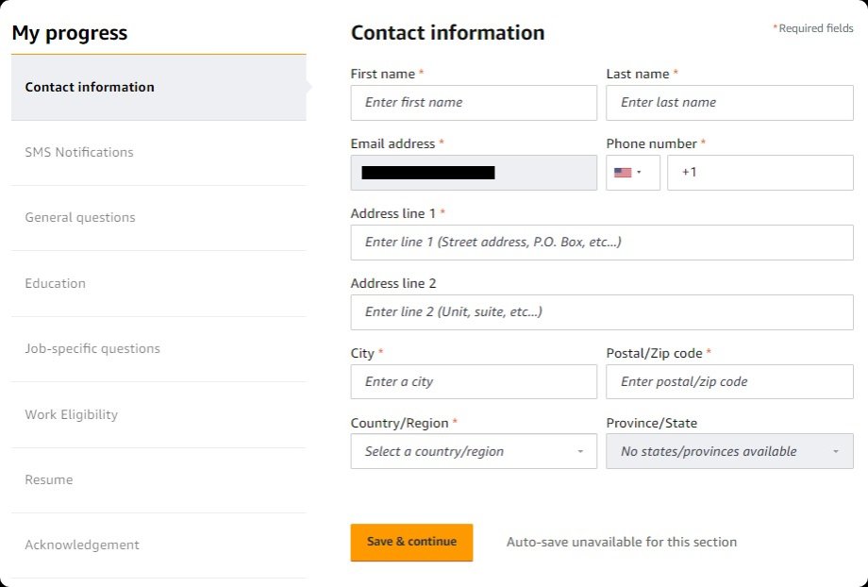This screenshot has height=587, width=868.
Task: Expand the Country/Region dropdown
Action: click(473, 451)
